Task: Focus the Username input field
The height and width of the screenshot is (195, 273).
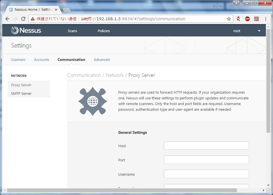Action: (206, 174)
